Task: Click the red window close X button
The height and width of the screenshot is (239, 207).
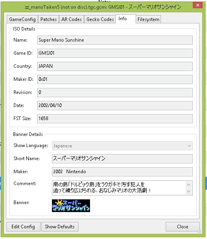Action: pos(198,5)
